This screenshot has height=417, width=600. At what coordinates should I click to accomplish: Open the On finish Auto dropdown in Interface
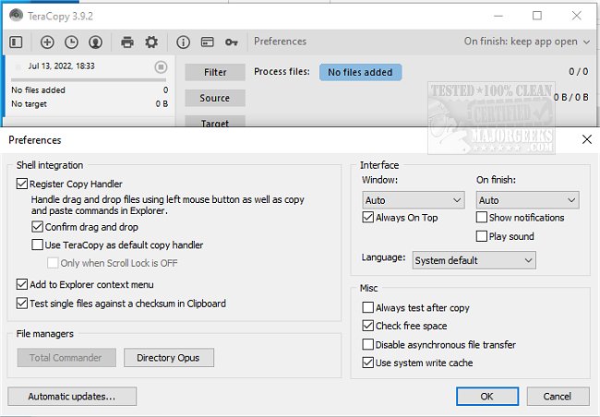[x=528, y=200]
